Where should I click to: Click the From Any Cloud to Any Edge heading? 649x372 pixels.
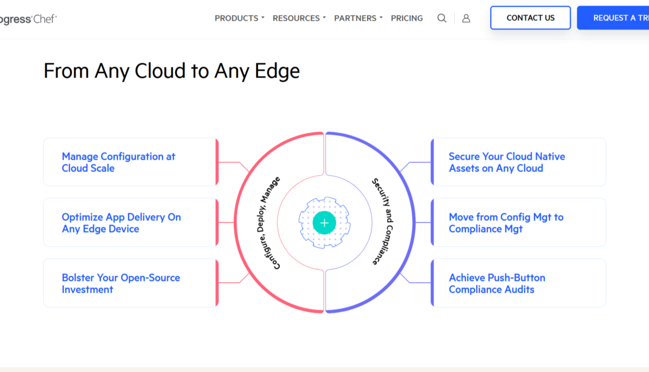coord(172,71)
